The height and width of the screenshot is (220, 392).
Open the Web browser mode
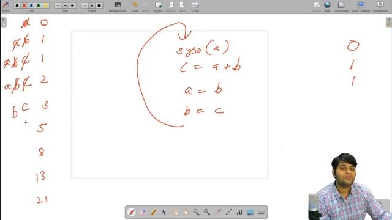tap(327, 7)
